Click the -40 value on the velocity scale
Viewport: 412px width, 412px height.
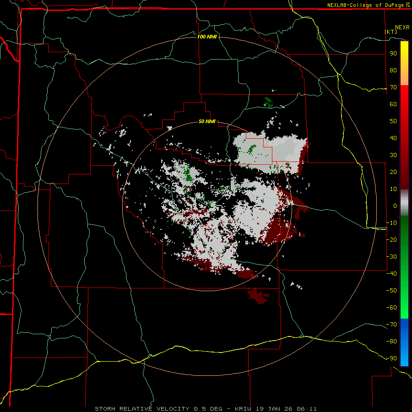[391, 274]
